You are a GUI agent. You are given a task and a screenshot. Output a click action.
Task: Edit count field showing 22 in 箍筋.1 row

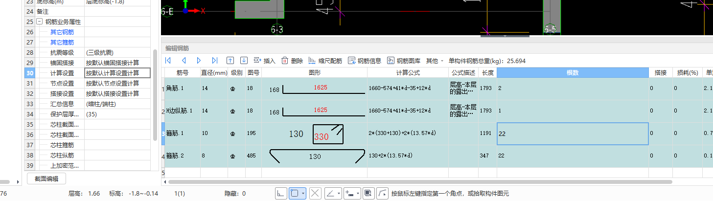573,134
